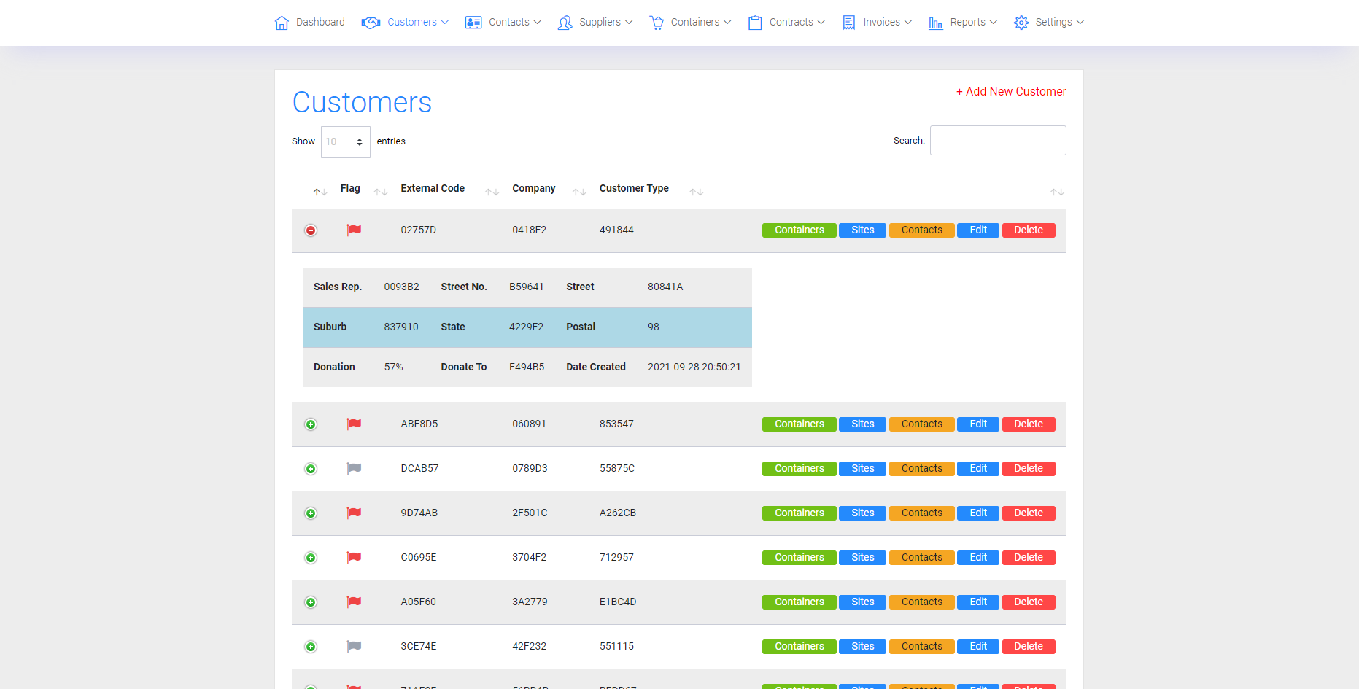Click the Settings gear icon

tap(1021, 23)
